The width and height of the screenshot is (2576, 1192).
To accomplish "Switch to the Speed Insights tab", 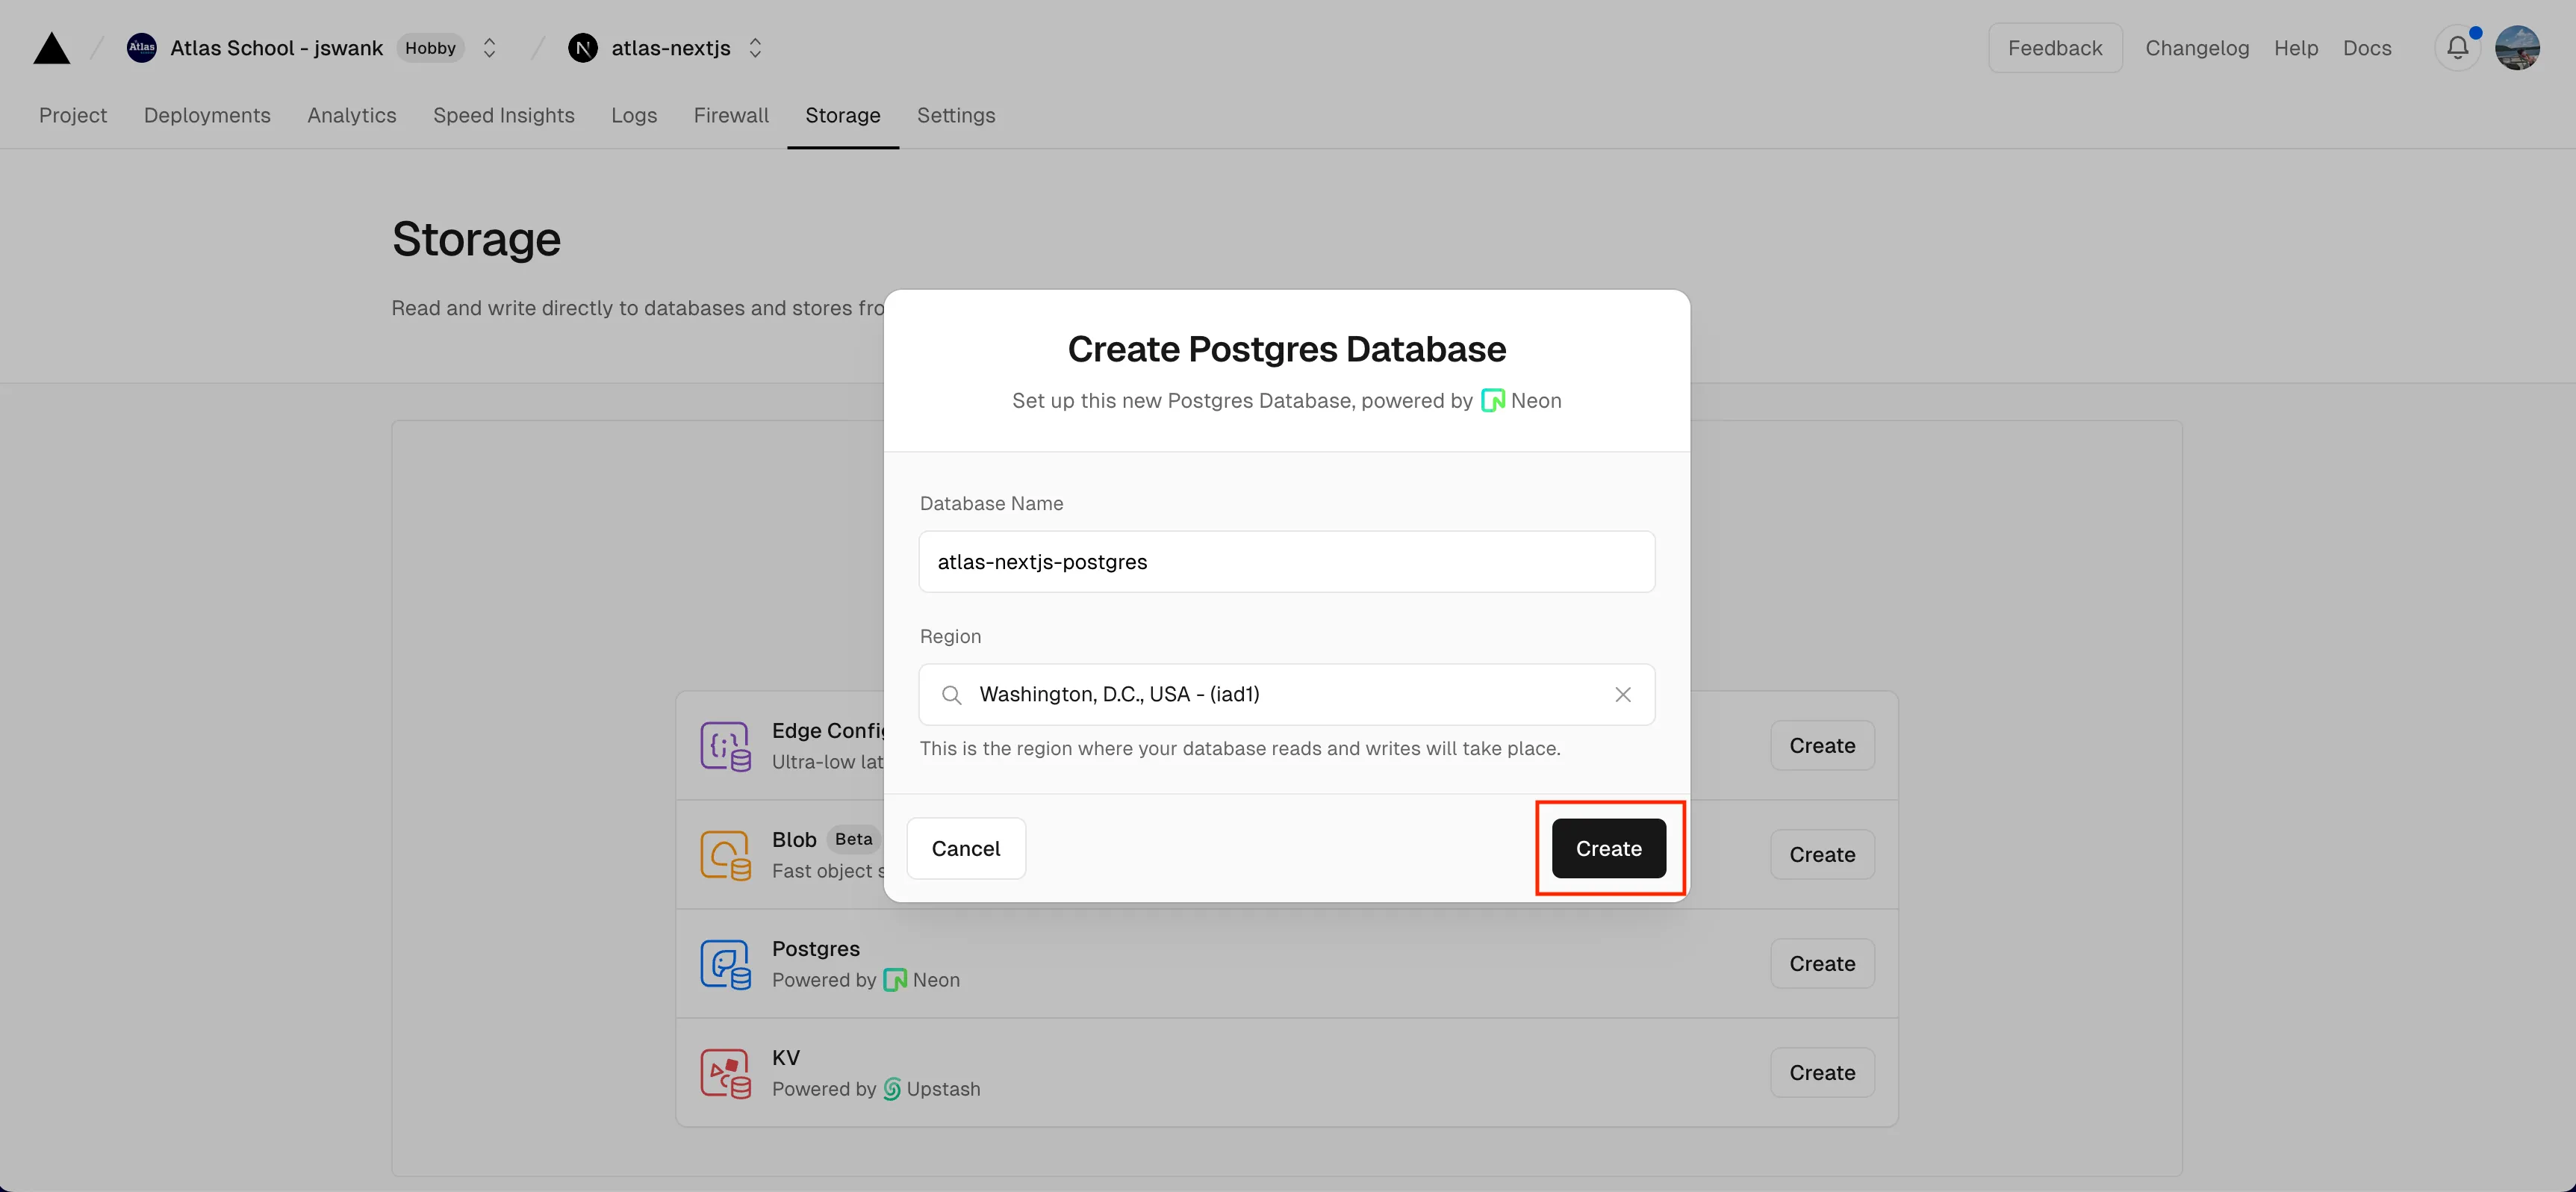I will tap(504, 115).
